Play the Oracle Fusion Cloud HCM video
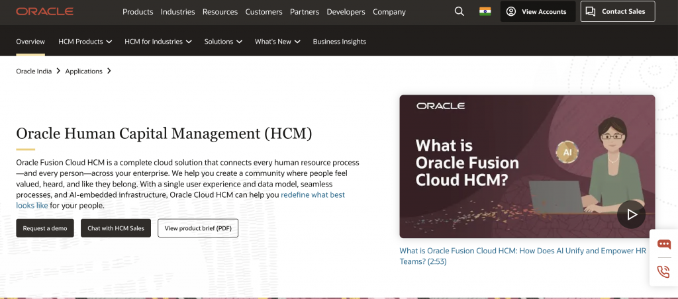678x299 pixels. click(x=631, y=214)
